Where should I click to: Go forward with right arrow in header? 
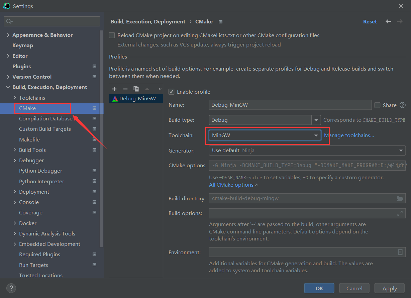coord(400,21)
